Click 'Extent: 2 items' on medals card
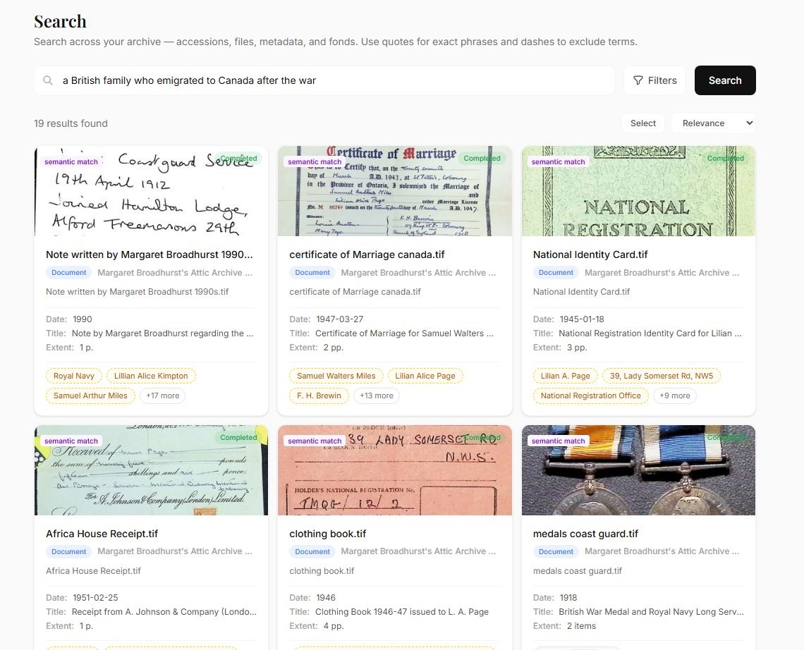This screenshot has width=804, height=650. (x=564, y=626)
